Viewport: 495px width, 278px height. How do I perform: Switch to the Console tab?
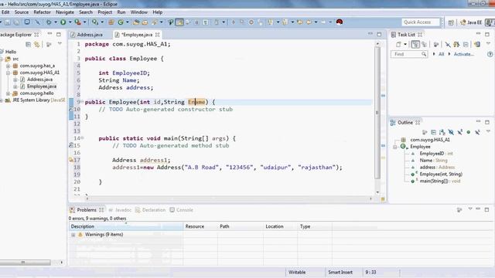tap(182, 210)
